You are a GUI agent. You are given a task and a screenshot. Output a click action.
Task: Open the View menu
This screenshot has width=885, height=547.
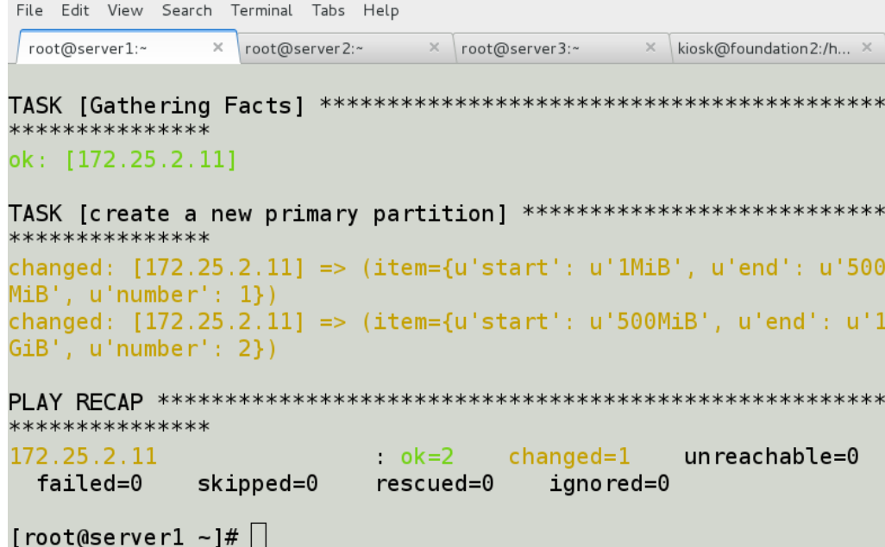click(125, 10)
